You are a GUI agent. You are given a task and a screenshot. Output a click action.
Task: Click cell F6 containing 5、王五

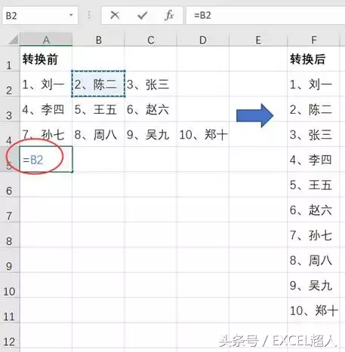[314, 185]
